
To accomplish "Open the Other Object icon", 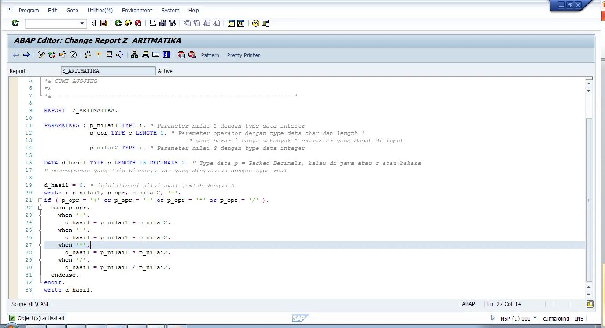I will point(63,55).
